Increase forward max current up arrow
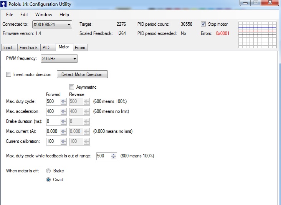 63,130
